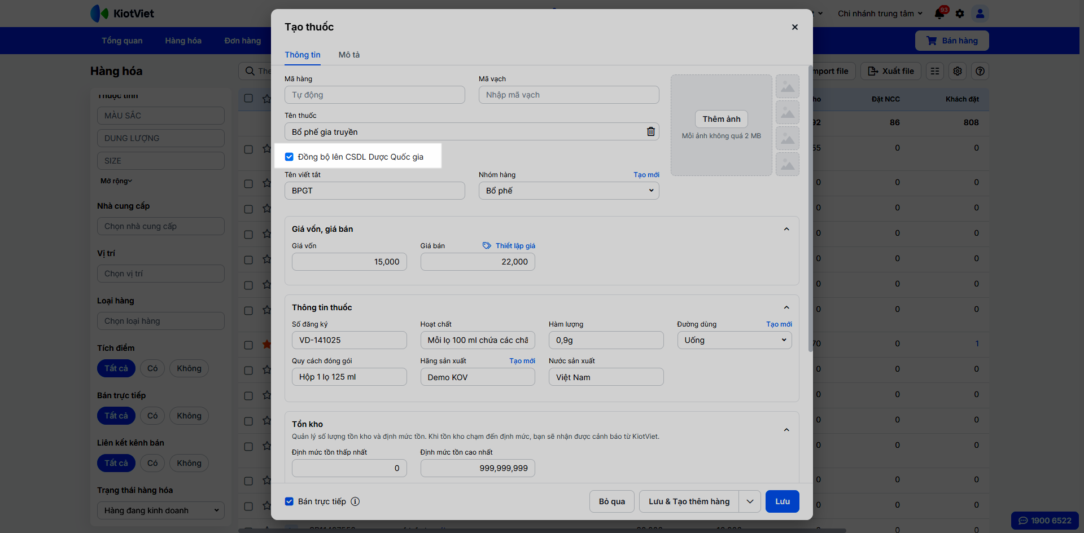Uncheck Đồng bộ lên CSDL Dược Quốc gia

pyautogui.click(x=289, y=157)
